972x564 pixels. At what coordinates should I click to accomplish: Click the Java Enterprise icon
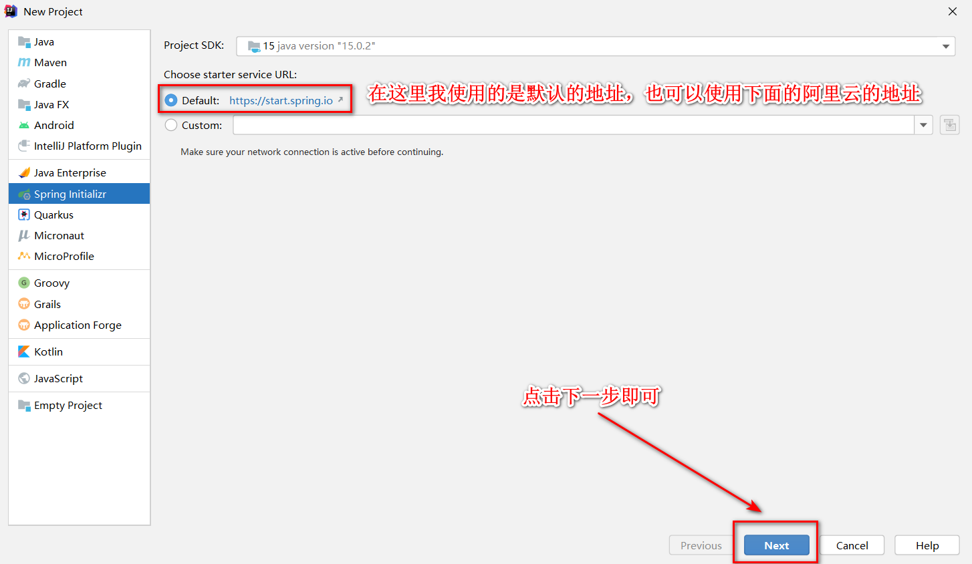tap(24, 172)
